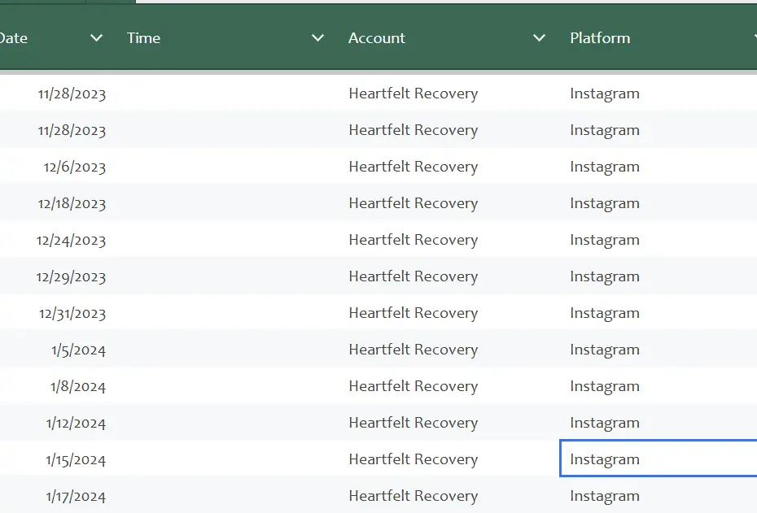Viewport: 757px width, 513px height.
Task: Open the Account column filter dropdown
Action: click(x=540, y=37)
